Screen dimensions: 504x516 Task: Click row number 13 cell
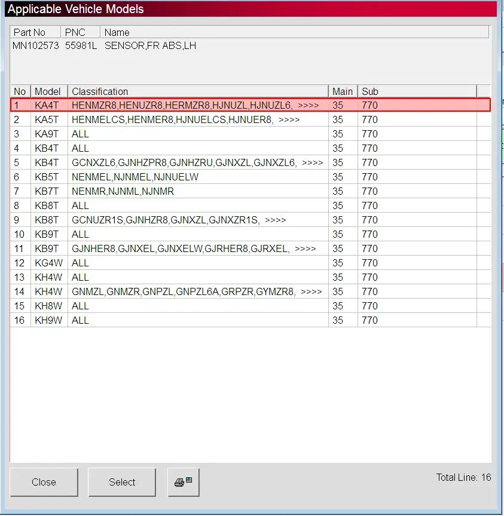pos(19,278)
